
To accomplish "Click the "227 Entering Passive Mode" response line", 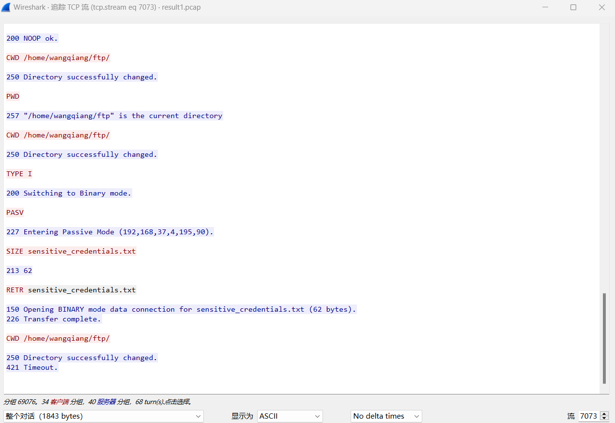I will point(110,232).
